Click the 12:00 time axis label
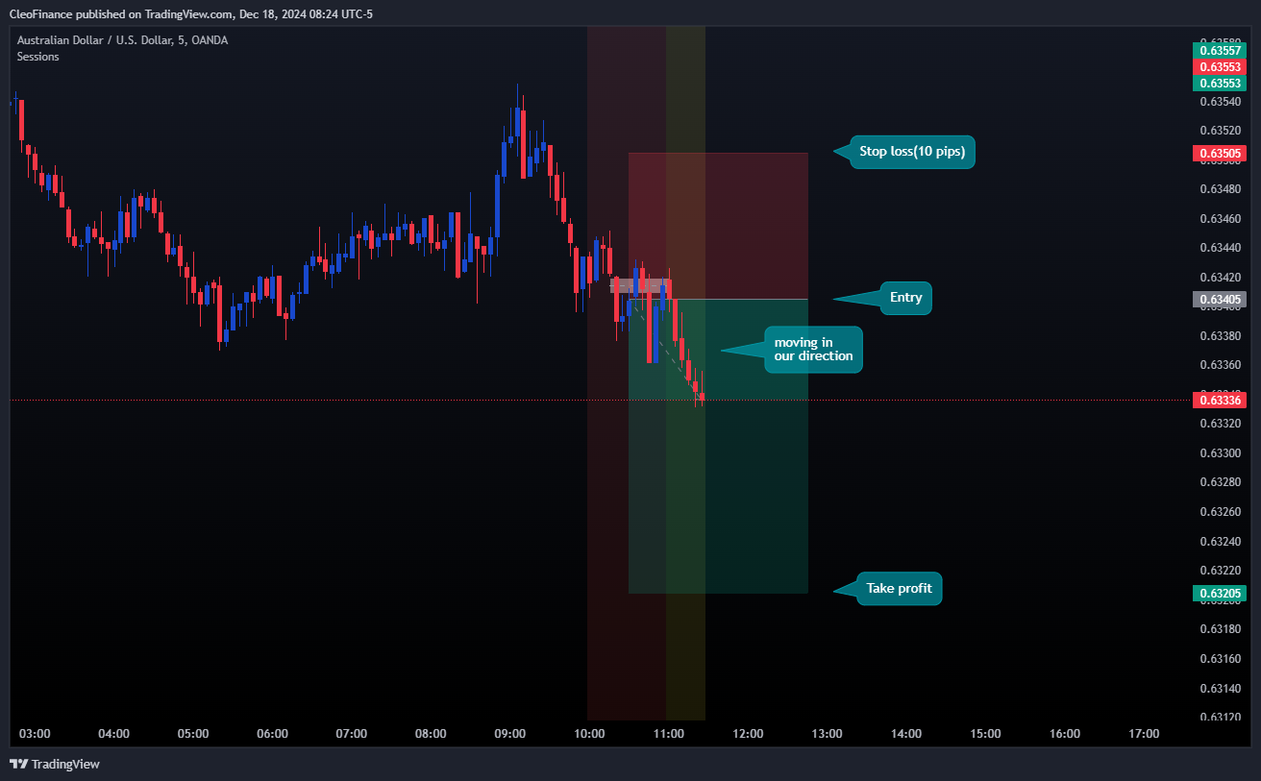The image size is (1261, 781). (748, 734)
